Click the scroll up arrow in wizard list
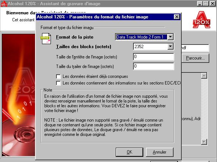 pyautogui.click(x=204, y=76)
